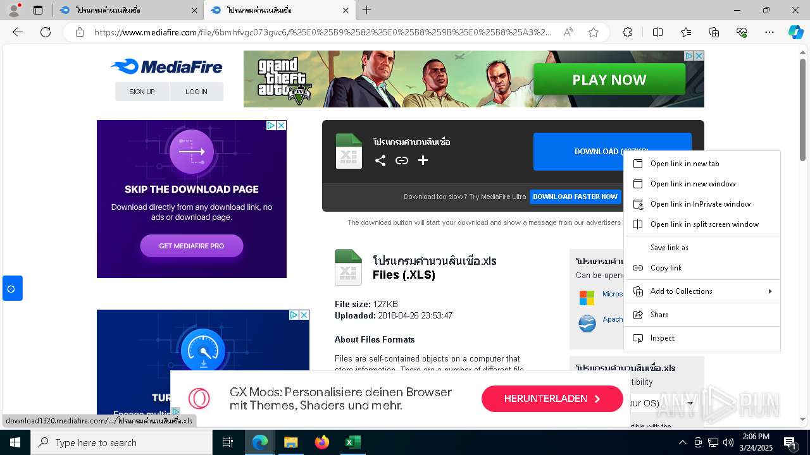Reload the page with refresh icon
Viewport: 810px width, 455px height.
coord(46,32)
